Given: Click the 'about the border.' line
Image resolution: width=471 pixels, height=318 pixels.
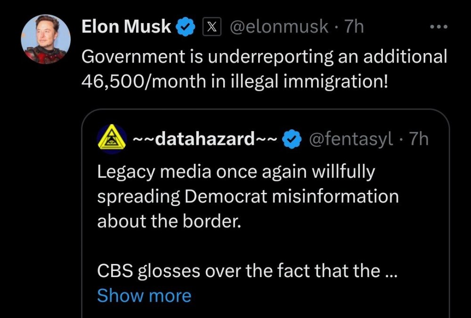Looking at the screenshot, I should (169, 221).
